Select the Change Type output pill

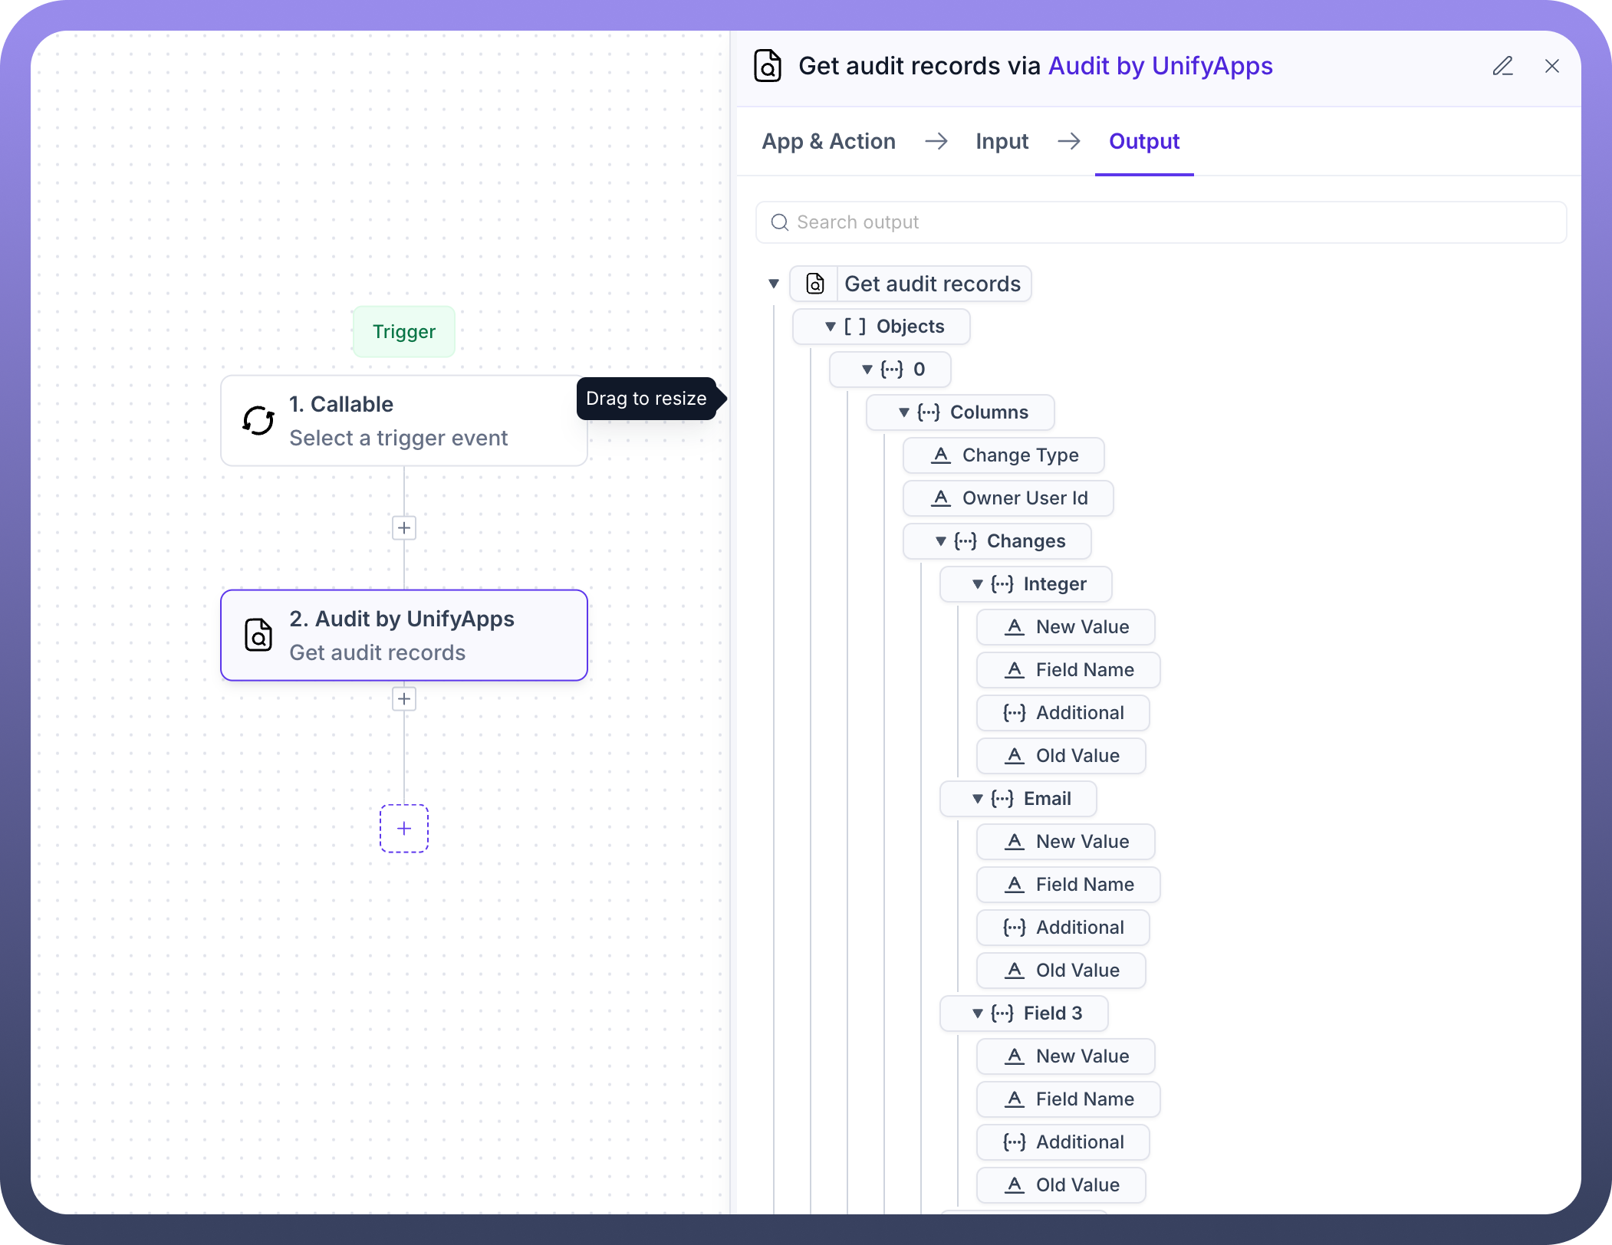pos(1004,456)
